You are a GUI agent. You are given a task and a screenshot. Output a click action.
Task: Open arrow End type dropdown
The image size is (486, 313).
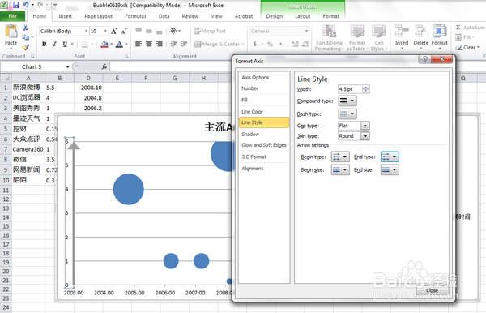[390, 157]
